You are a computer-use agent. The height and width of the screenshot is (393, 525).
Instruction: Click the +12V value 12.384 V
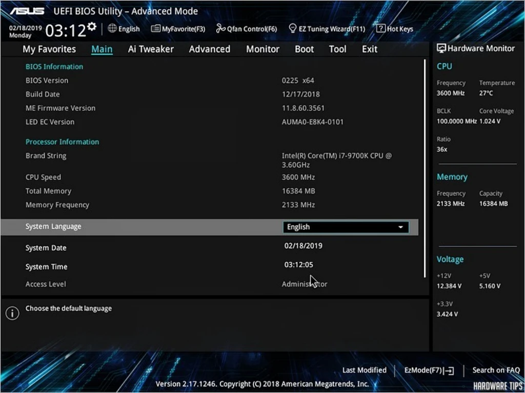click(449, 286)
